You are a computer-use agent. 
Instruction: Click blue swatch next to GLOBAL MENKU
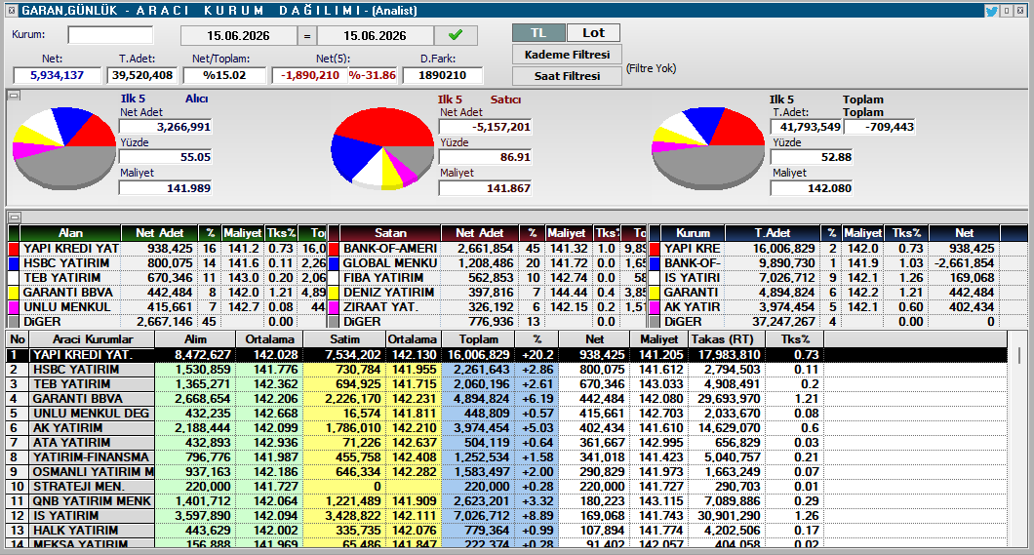point(334,263)
